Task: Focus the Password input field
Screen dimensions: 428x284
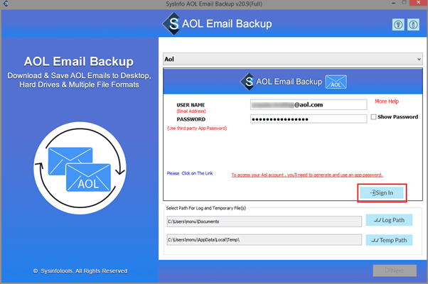Action: point(309,119)
